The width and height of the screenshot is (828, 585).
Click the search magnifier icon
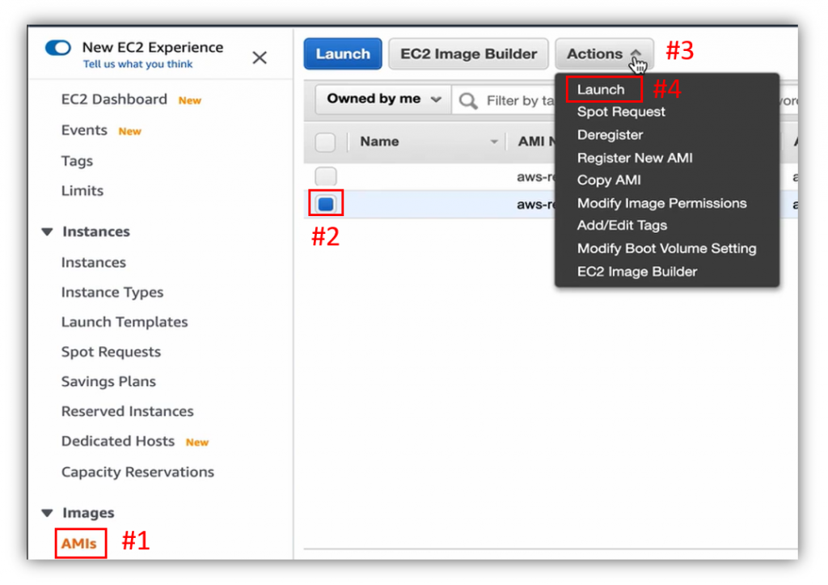tap(468, 100)
